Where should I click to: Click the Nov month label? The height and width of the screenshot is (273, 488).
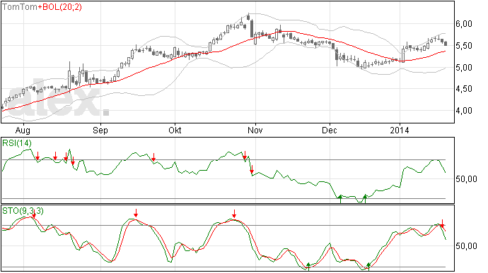click(x=255, y=130)
